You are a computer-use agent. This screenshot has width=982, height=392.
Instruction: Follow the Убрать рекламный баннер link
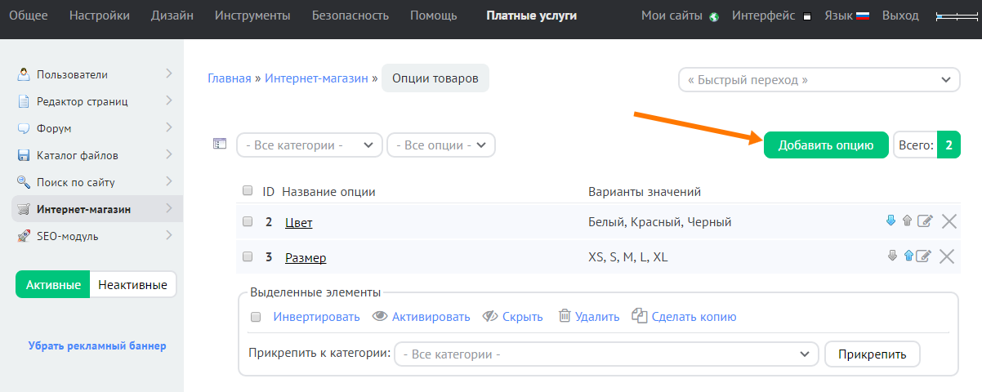coord(97,345)
